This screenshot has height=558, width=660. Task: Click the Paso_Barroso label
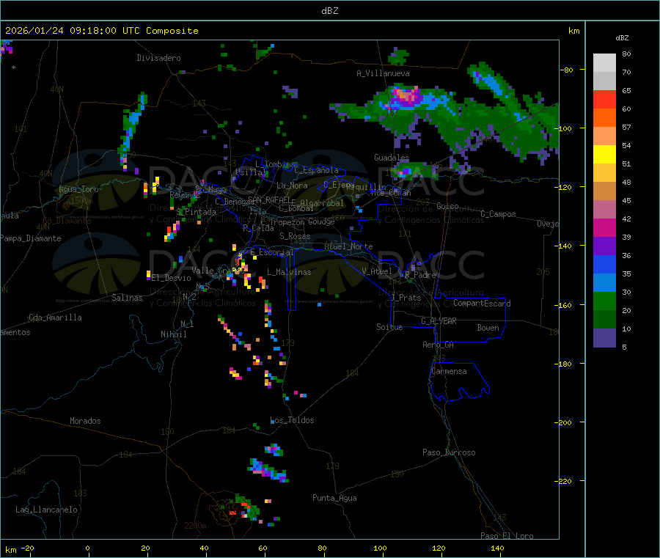point(449,452)
